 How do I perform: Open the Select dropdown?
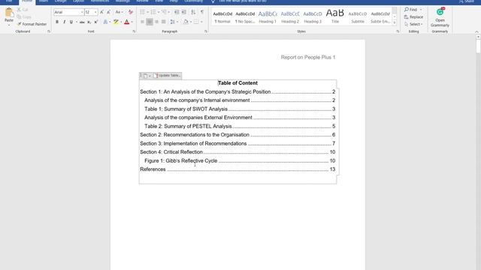pyautogui.click(x=413, y=24)
